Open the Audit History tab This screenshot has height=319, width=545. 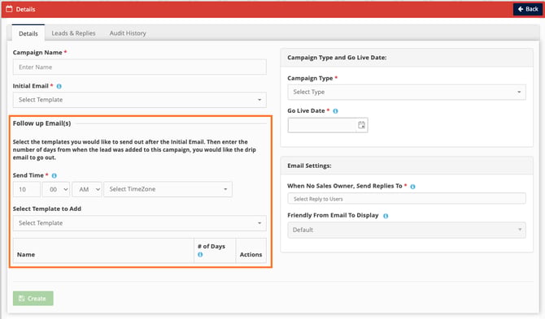[x=128, y=33]
